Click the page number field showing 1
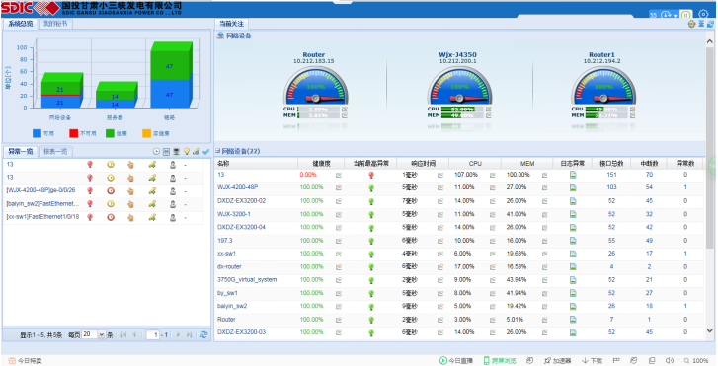This screenshot has width=718, height=366. [x=153, y=335]
